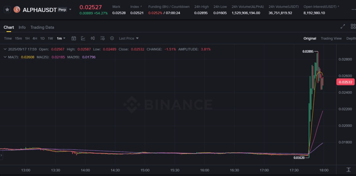
Task: Expand the chart to fullscreen
Action: tap(343, 26)
